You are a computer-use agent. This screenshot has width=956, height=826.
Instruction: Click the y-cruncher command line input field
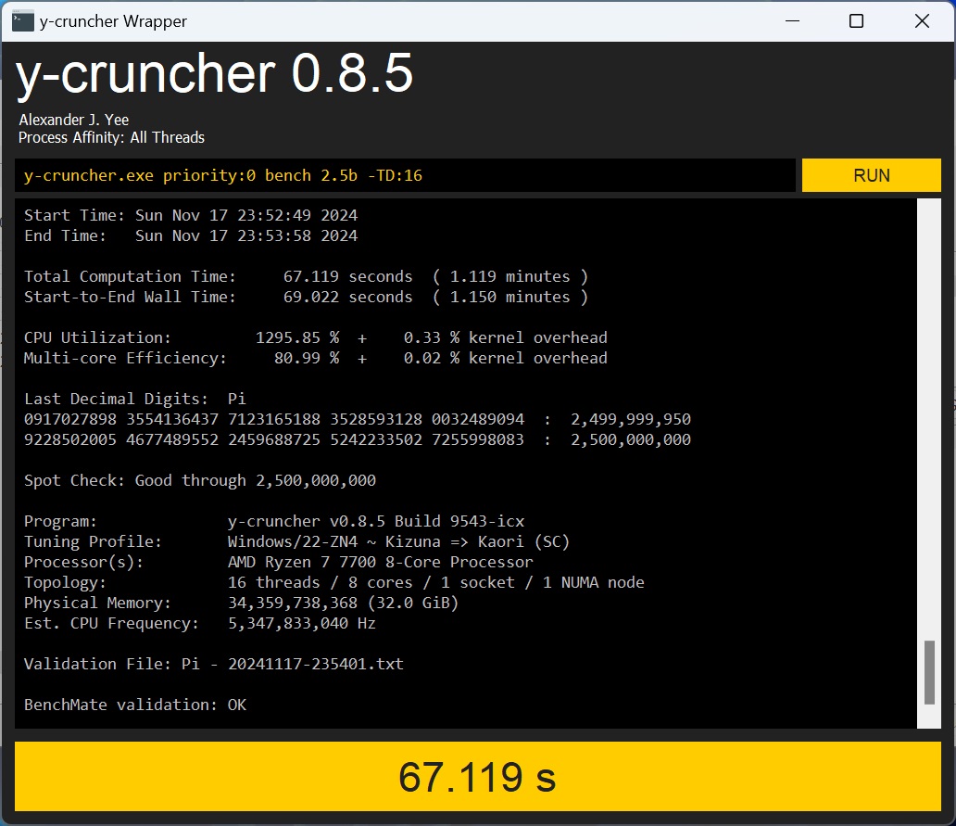[x=405, y=175]
